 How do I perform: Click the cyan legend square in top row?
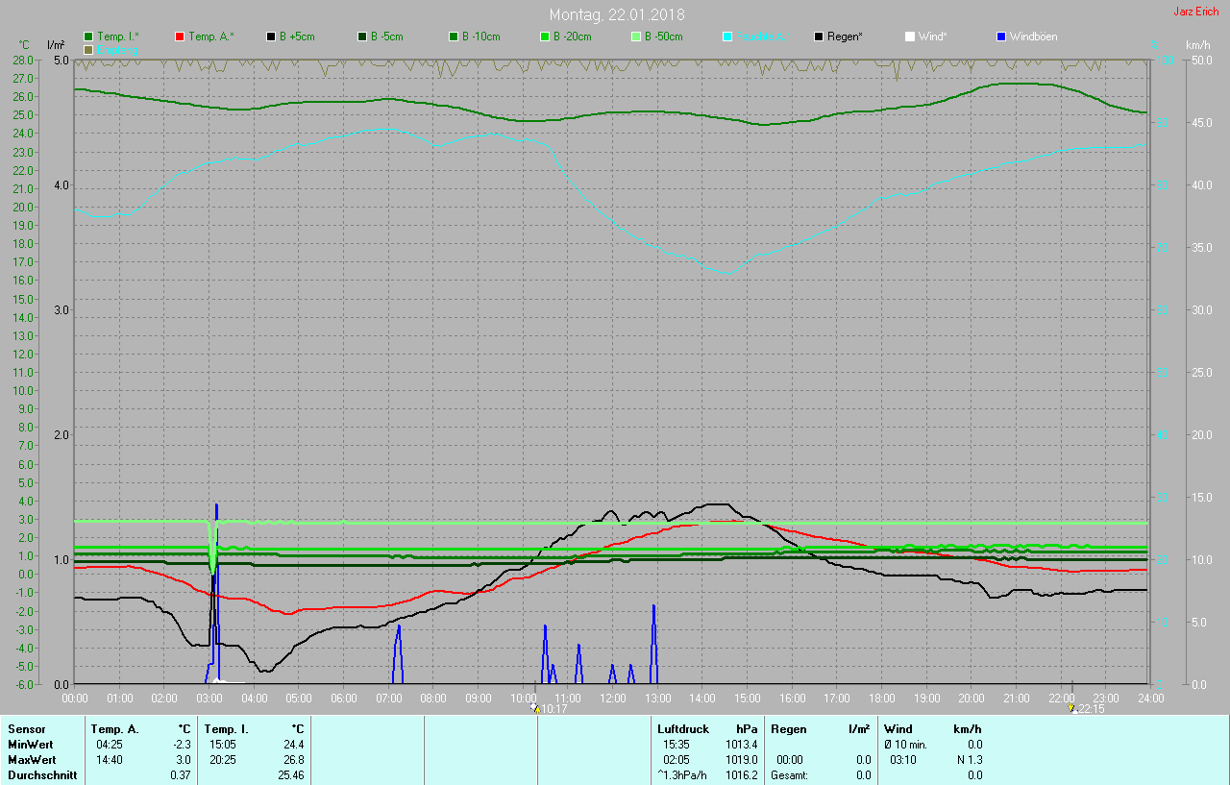[x=727, y=37]
